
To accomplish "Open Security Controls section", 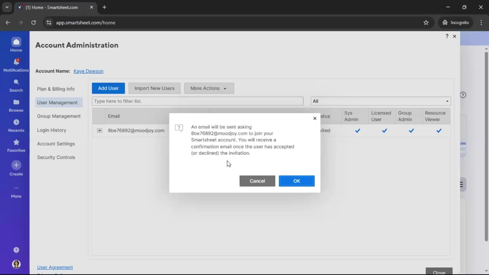I will [x=56, y=157].
